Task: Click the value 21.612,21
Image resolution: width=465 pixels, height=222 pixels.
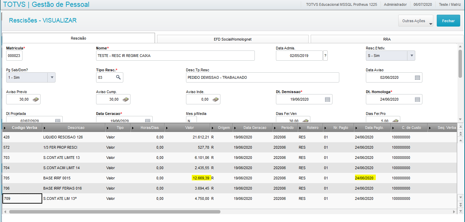Action: (x=201, y=137)
